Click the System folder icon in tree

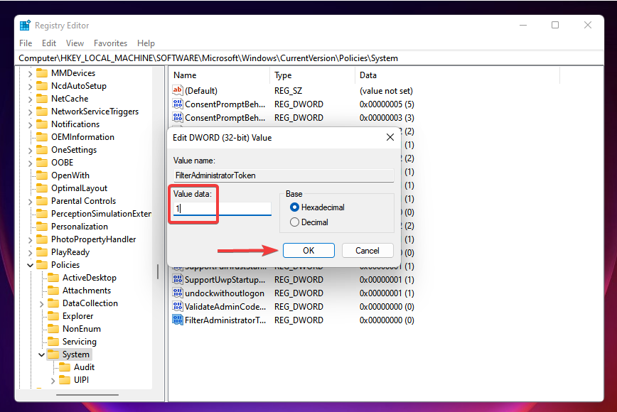[x=53, y=354]
